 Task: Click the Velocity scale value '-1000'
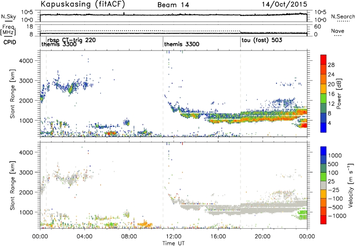(x=337, y=216)
